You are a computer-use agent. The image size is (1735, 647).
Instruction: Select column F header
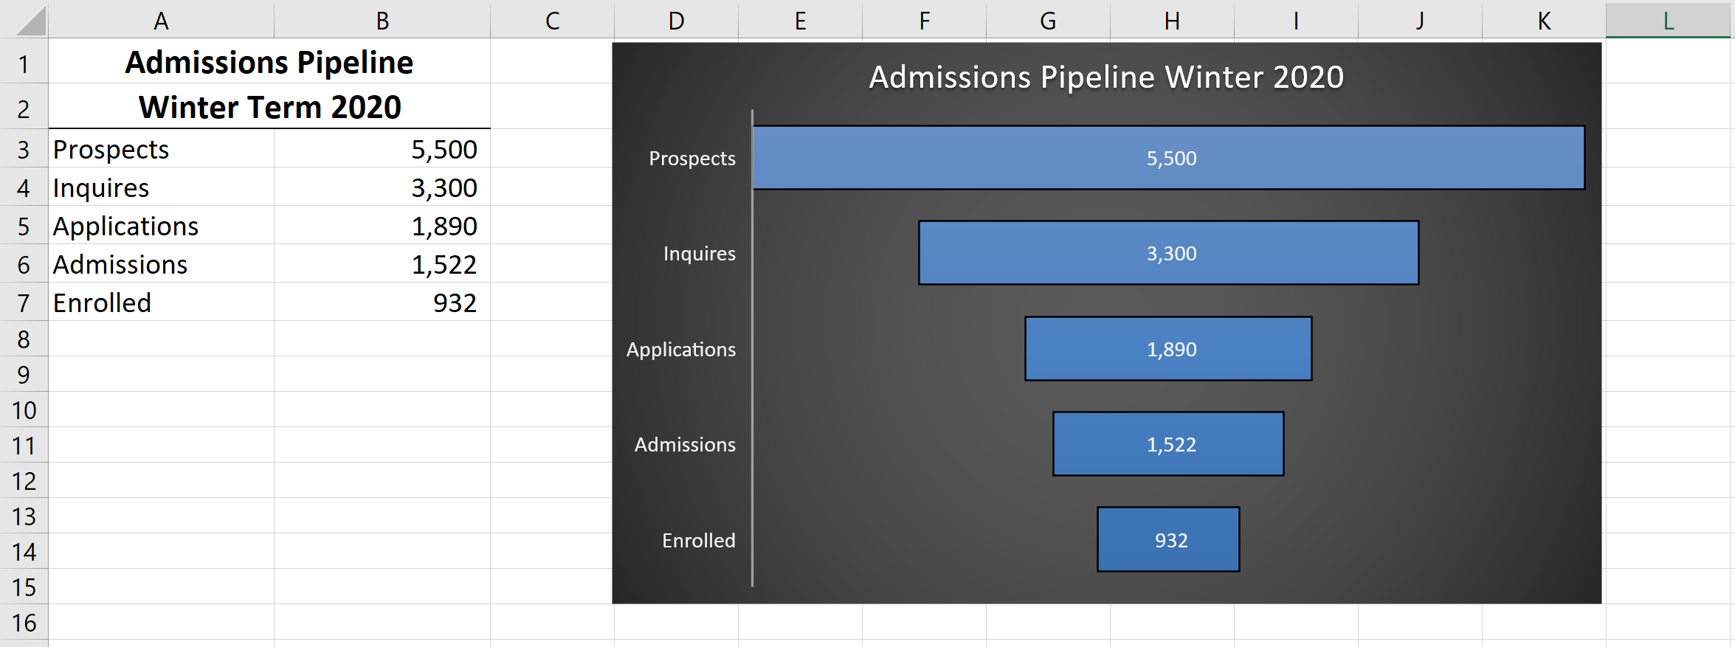(x=924, y=20)
